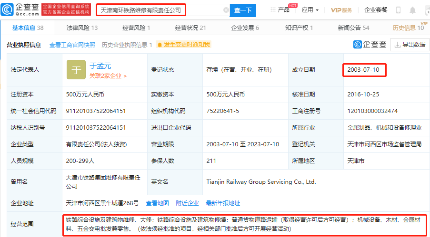
Task: Select registration authority 天津市河西区市场监督管理局
Action: point(384,144)
